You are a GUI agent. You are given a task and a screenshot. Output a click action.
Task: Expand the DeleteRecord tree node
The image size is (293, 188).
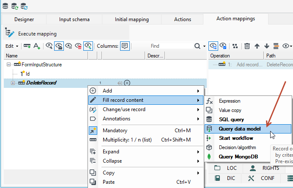[13, 83]
